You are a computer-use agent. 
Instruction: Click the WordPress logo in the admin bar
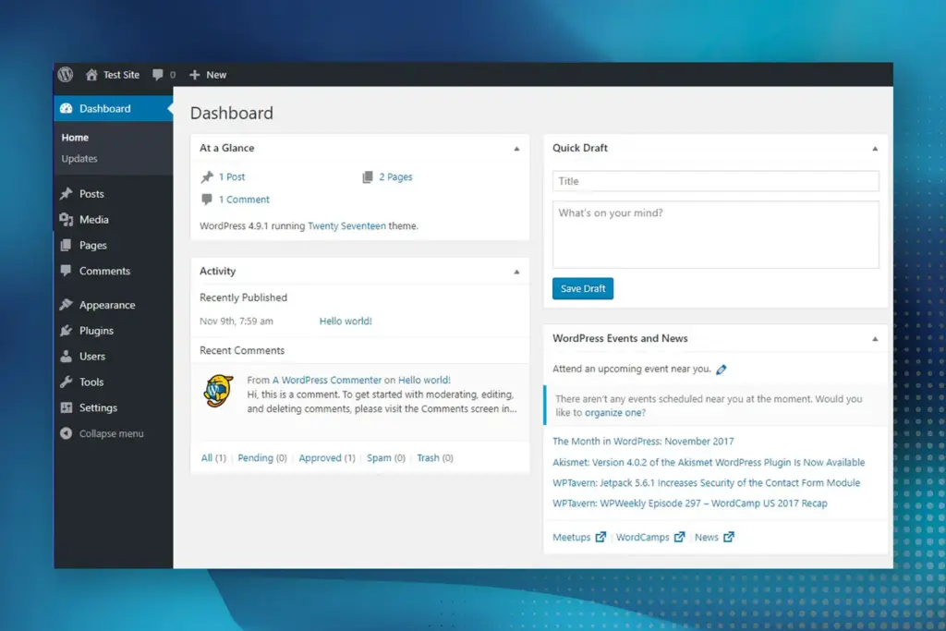(65, 75)
